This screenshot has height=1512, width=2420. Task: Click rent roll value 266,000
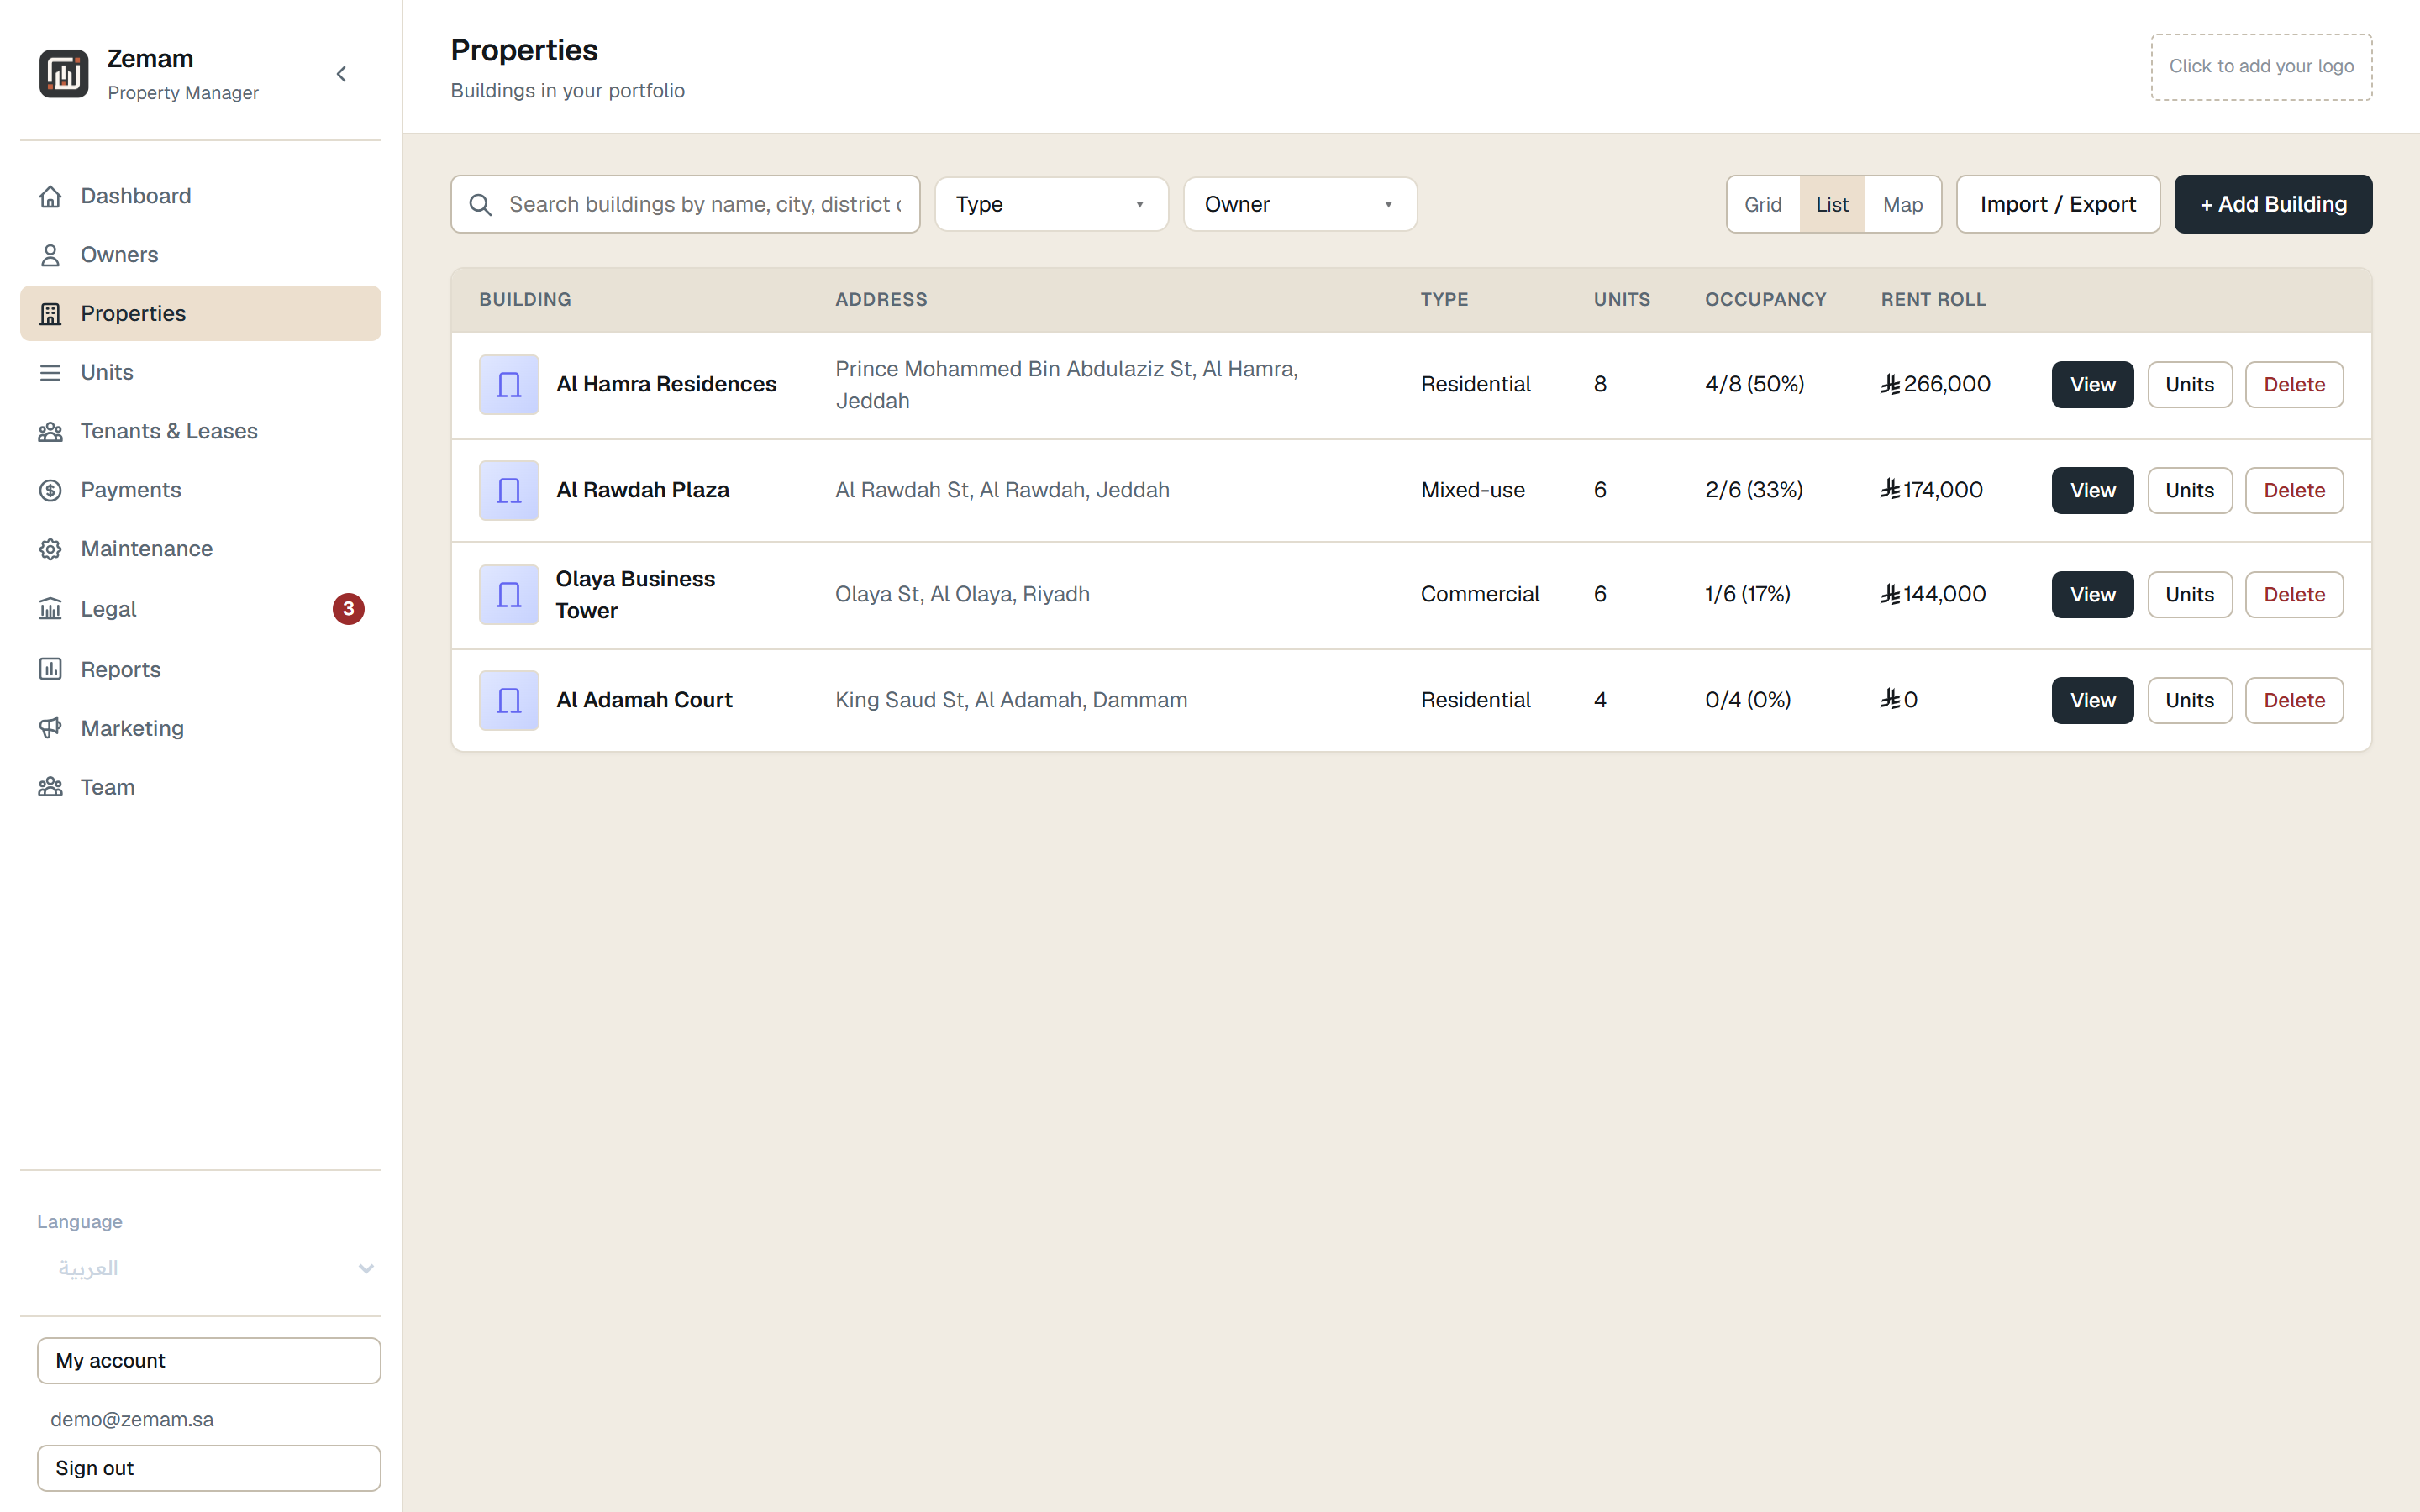pyautogui.click(x=1935, y=385)
